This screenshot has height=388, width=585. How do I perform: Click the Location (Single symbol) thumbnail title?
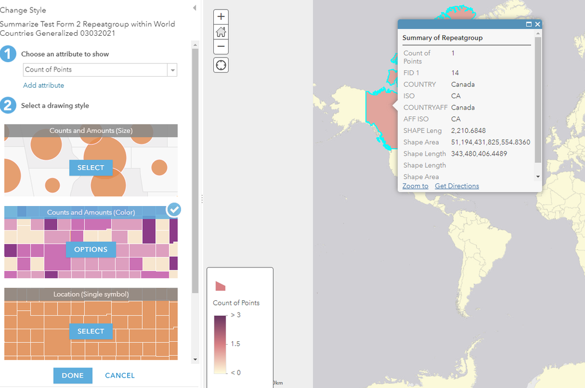91,294
